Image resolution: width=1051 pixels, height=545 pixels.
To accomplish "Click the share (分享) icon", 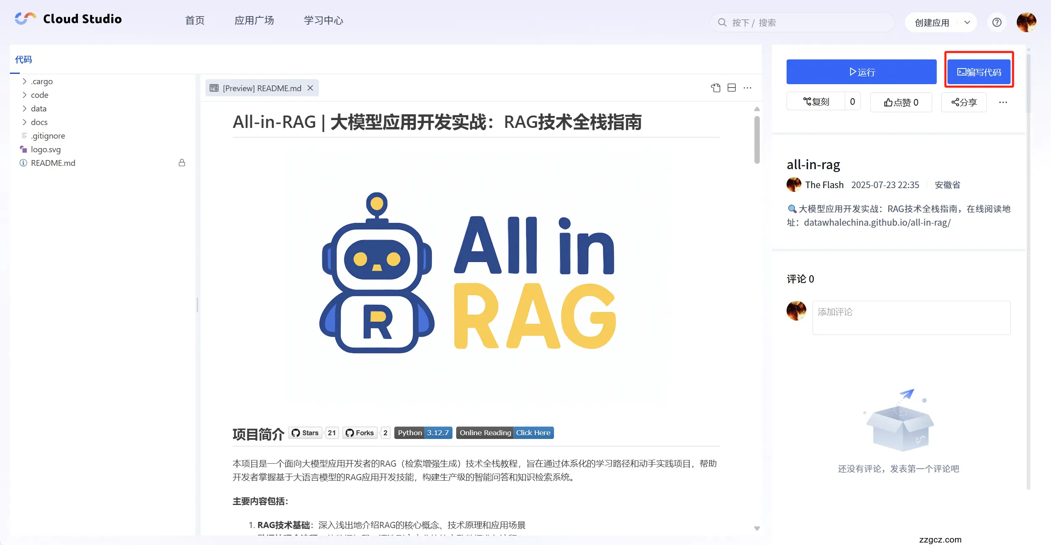I will tap(955, 102).
